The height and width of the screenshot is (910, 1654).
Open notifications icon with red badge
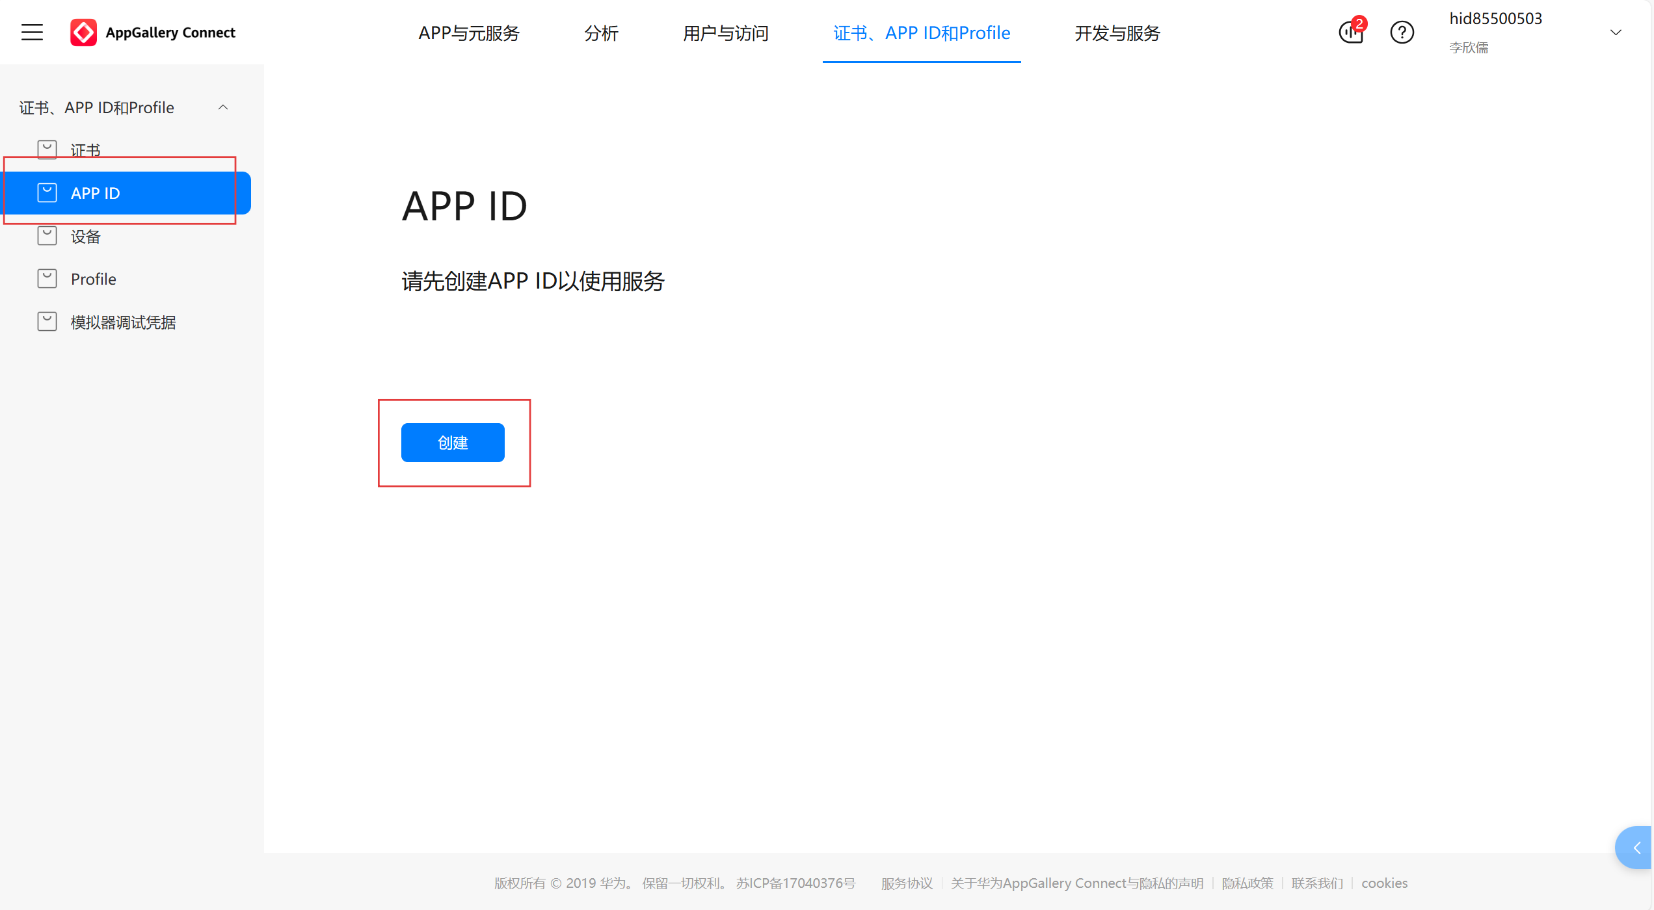(x=1351, y=32)
